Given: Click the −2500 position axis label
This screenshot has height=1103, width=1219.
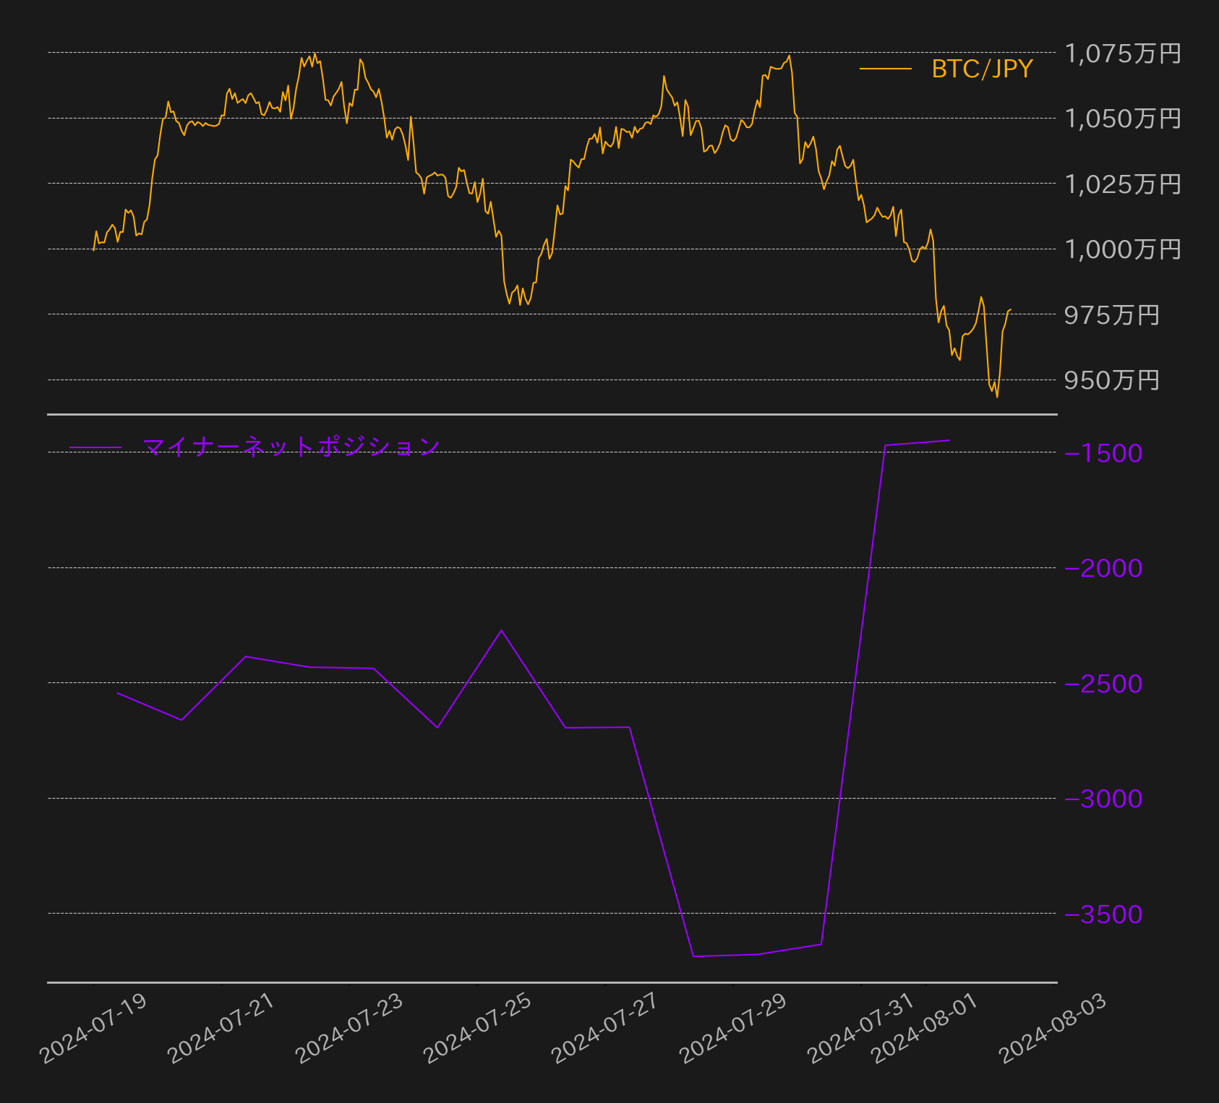Looking at the screenshot, I should click(x=1103, y=684).
